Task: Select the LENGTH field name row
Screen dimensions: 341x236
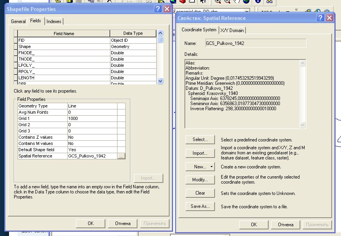Action: click(63, 78)
